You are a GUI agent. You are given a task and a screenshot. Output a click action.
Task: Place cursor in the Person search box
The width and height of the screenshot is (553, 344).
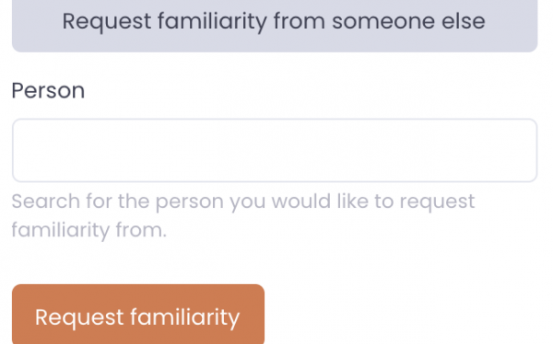[275, 150]
